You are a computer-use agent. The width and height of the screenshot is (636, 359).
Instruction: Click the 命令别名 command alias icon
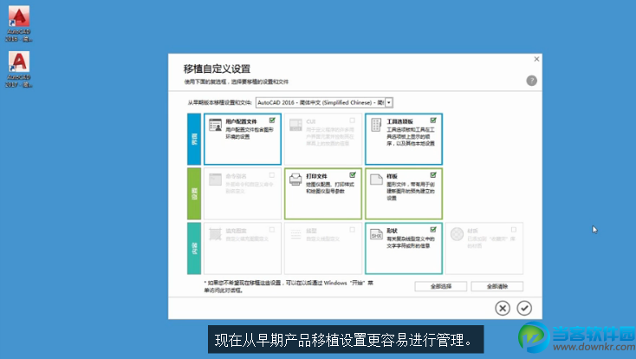click(216, 179)
